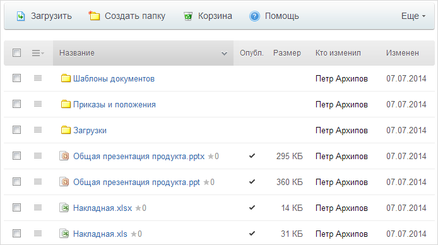The height and width of the screenshot is (245, 438).
Task: Click Петр Архипов in the Загрузки row
Action: (x=341, y=131)
